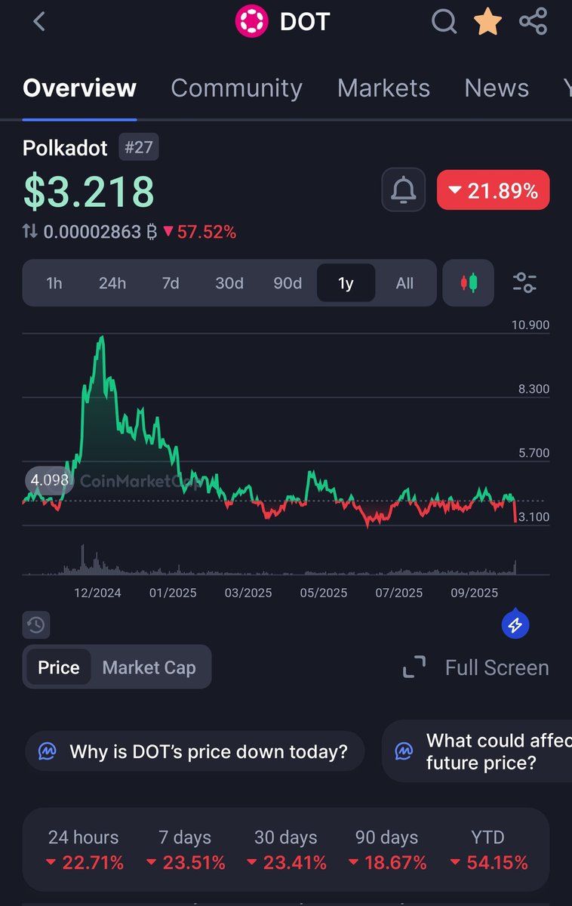Share DOT page via share icon
The height and width of the screenshot is (906, 572).
point(534,21)
